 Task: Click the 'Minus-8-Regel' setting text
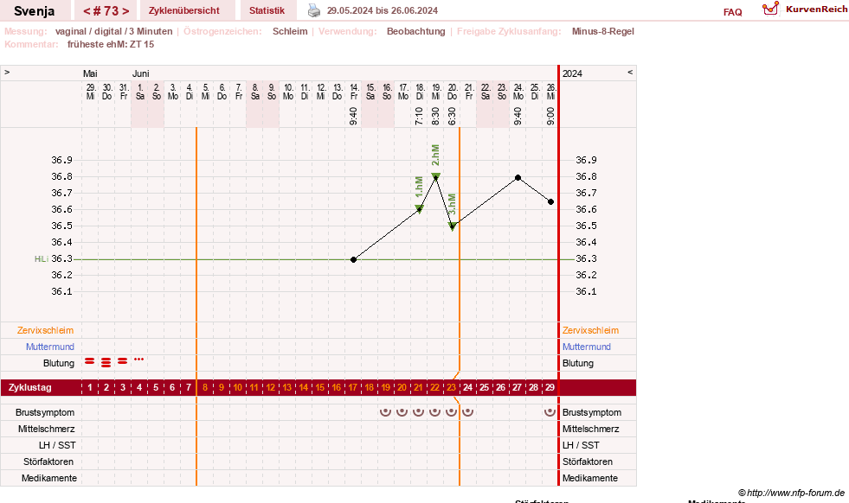602,31
